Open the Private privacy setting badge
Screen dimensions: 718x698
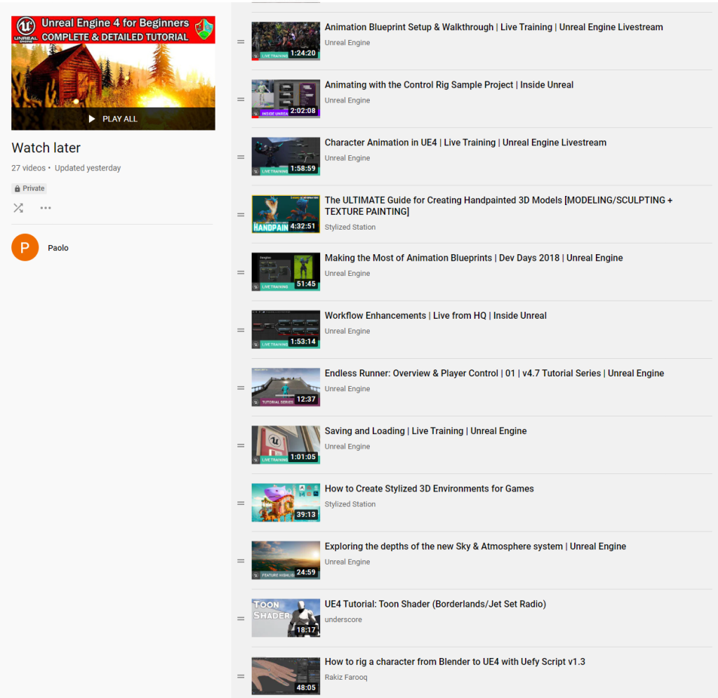pos(29,188)
